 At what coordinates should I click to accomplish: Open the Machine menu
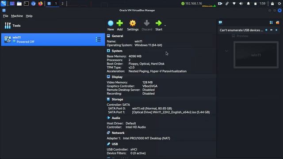coord(17,16)
